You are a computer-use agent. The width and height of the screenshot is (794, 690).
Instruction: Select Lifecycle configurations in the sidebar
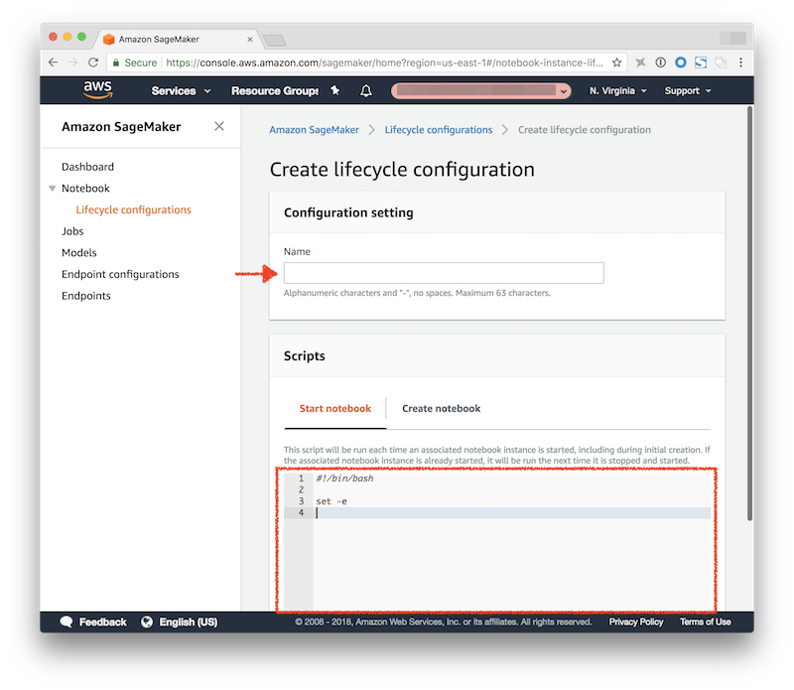133,209
